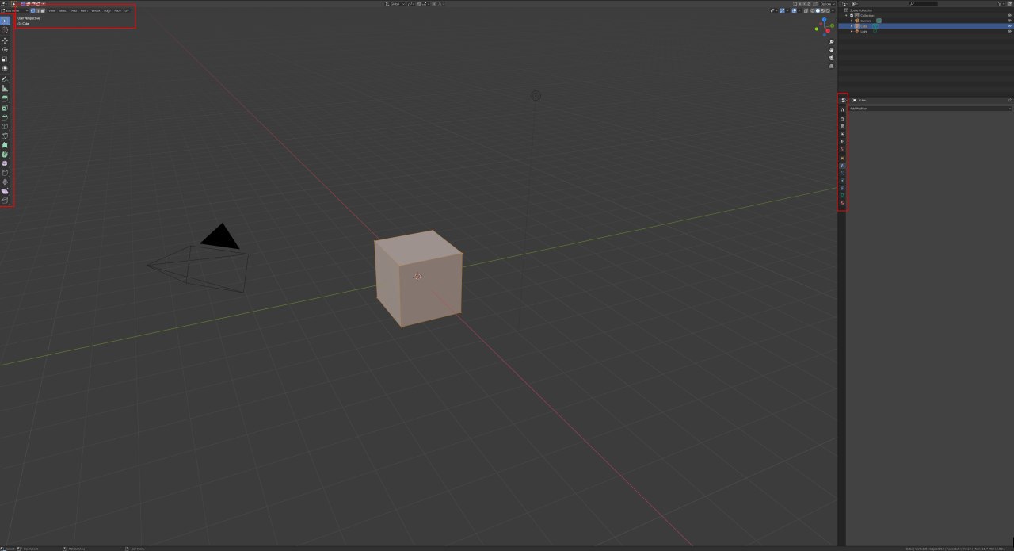This screenshot has width=1014, height=551.
Task: Expand the Cube tree row
Action: 852,25
